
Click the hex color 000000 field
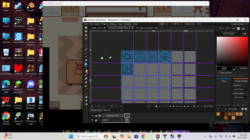click(x=243, y=68)
